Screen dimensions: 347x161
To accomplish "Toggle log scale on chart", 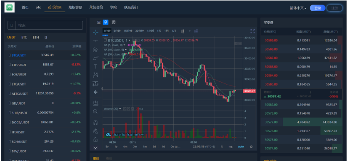I will click(x=231, y=146).
